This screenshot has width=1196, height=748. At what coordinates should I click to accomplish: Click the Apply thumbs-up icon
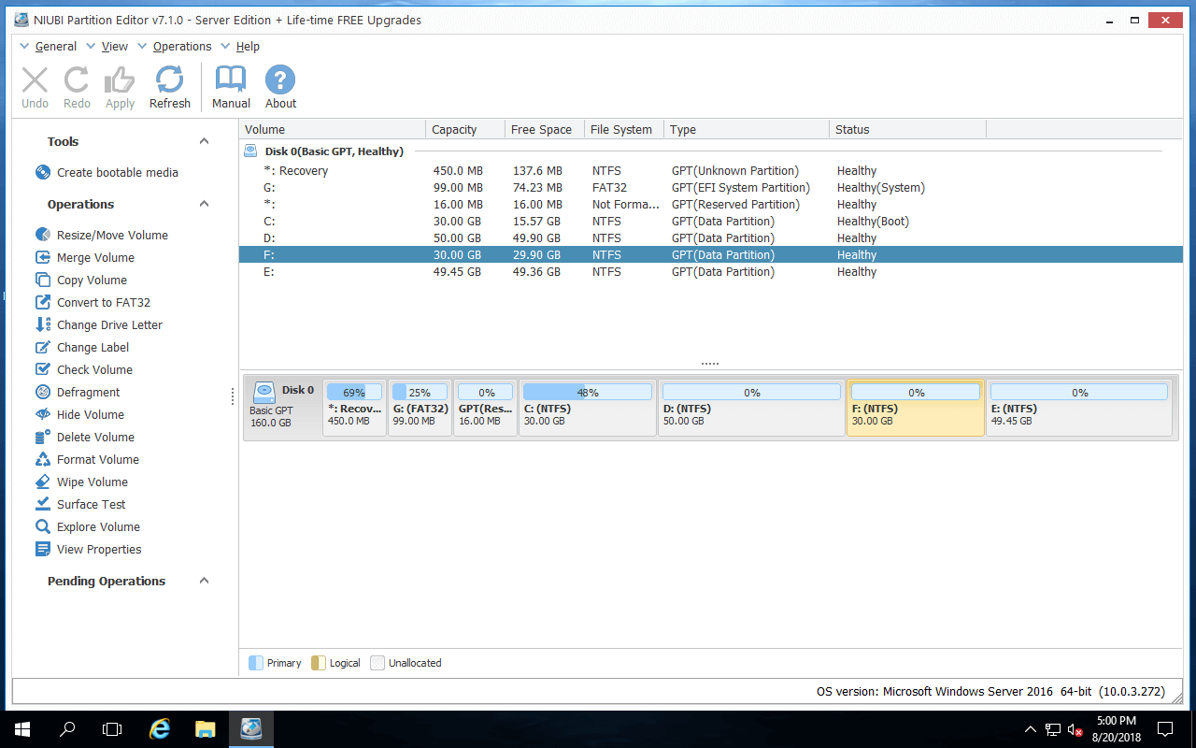tap(120, 79)
